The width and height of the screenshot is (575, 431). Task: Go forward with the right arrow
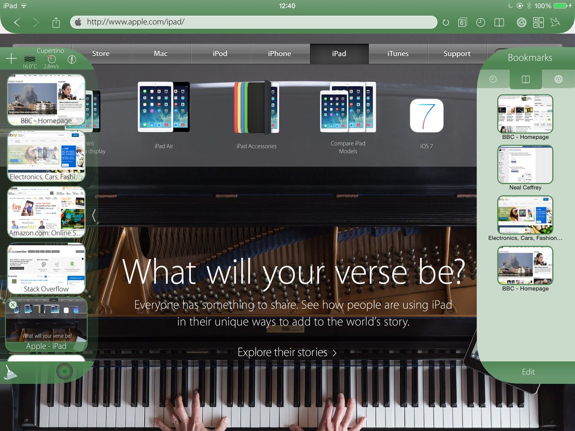pyautogui.click(x=36, y=22)
